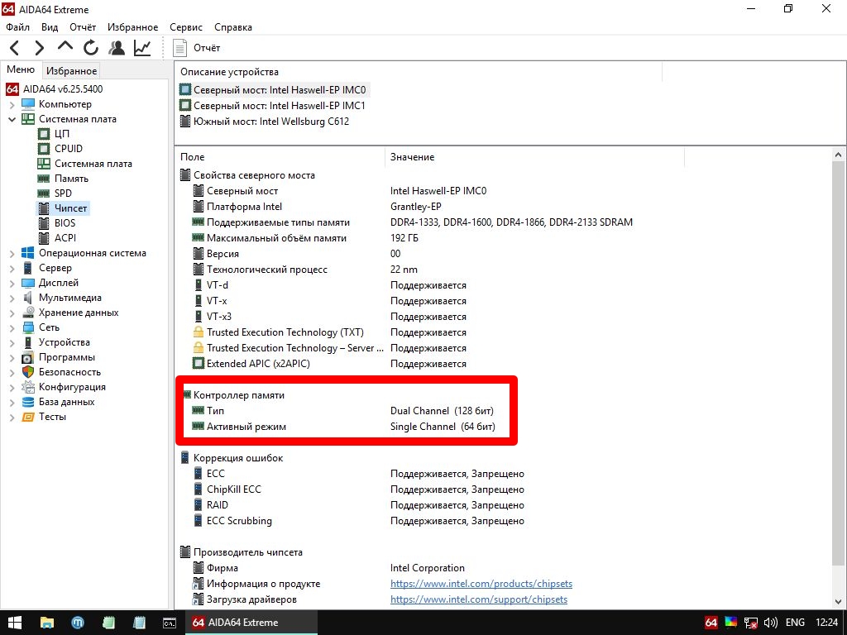Open the Отчёт menu in menu bar
The image size is (847, 635).
[83, 27]
